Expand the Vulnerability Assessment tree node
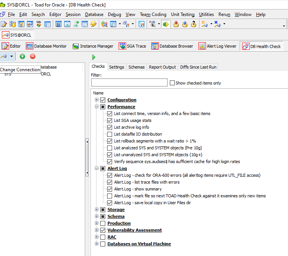The image size is (288, 256). click(97, 230)
